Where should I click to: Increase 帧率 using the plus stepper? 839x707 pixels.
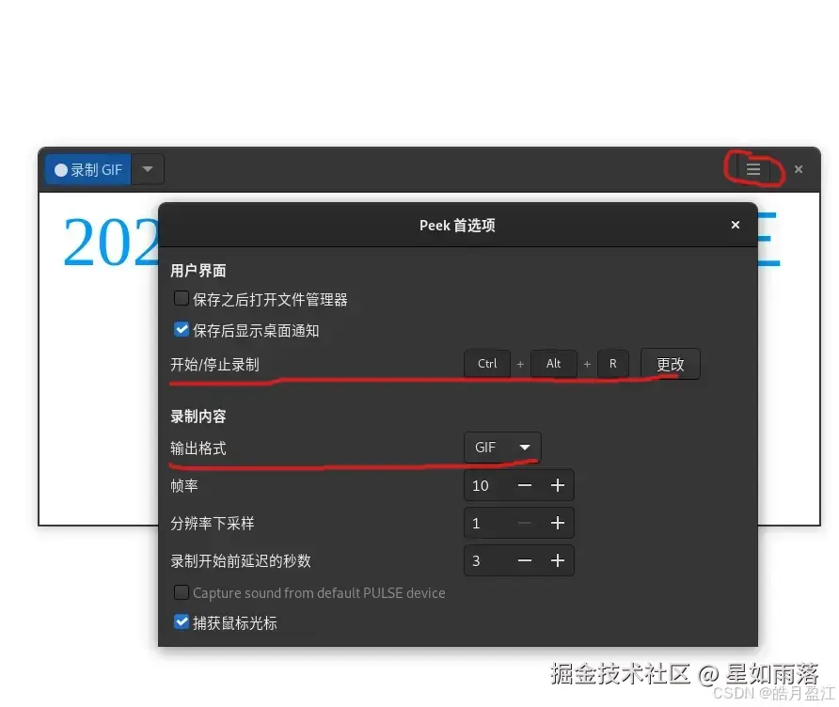tap(558, 485)
